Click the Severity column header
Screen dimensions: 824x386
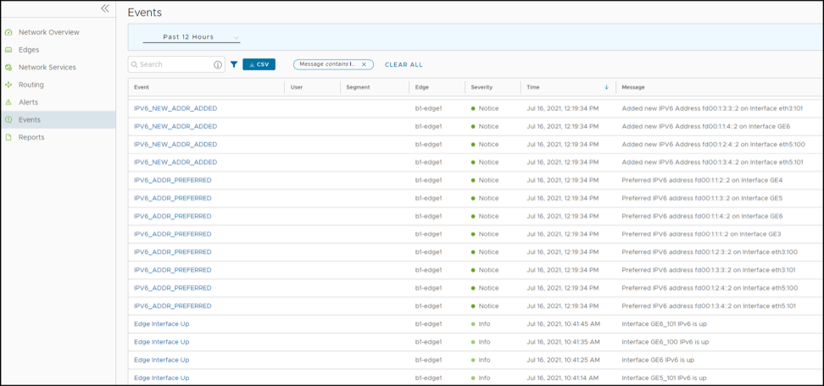tap(482, 87)
